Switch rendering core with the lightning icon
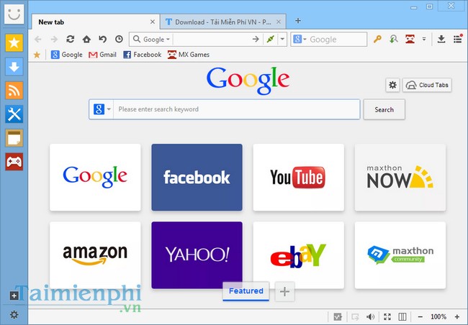This screenshot has height=325, width=468. 271,39
